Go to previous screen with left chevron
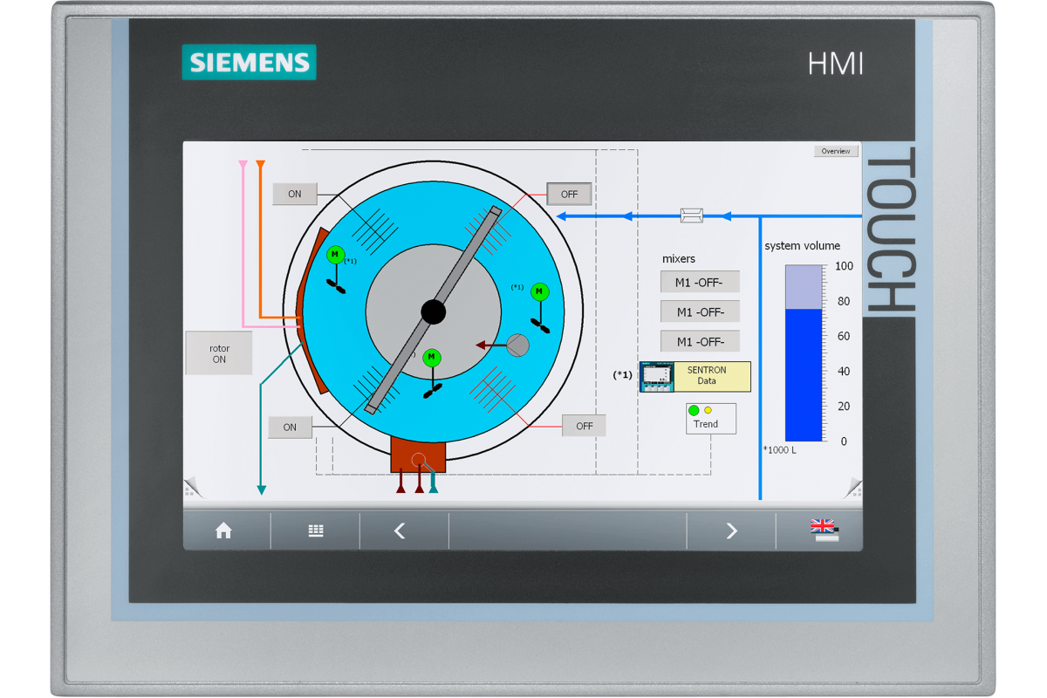 (400, 530)
